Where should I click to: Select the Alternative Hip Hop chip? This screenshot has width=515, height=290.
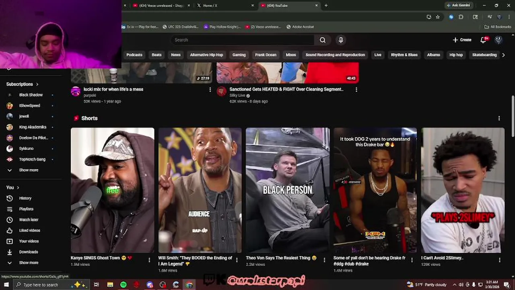(206, 55)
